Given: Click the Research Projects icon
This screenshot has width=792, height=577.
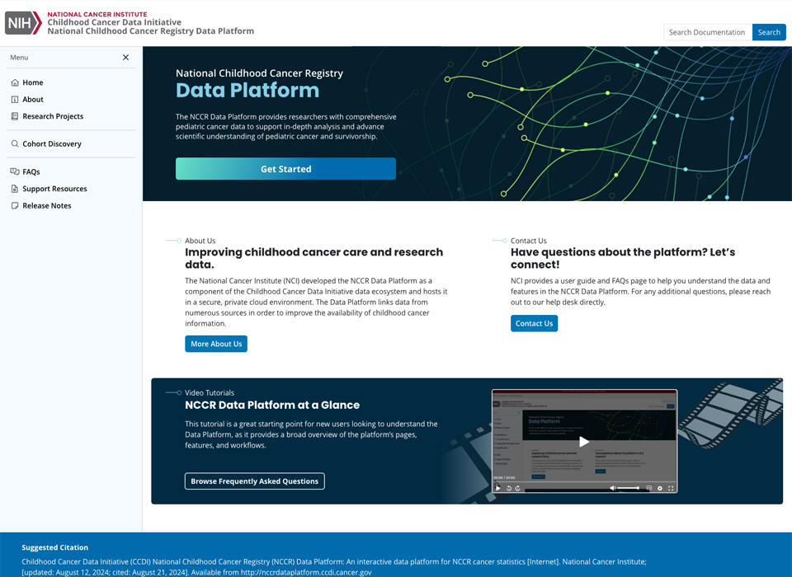Looking at the screenshot, I should click(x=15, y=116).
